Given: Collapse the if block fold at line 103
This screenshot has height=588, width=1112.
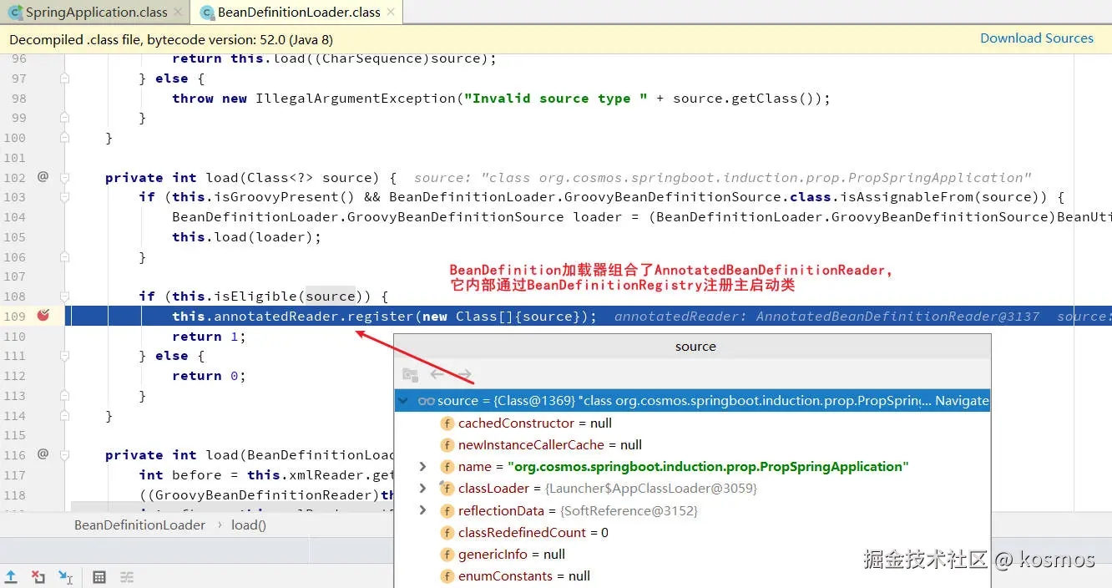Looking at the screenshot, I should pos(64,197).
